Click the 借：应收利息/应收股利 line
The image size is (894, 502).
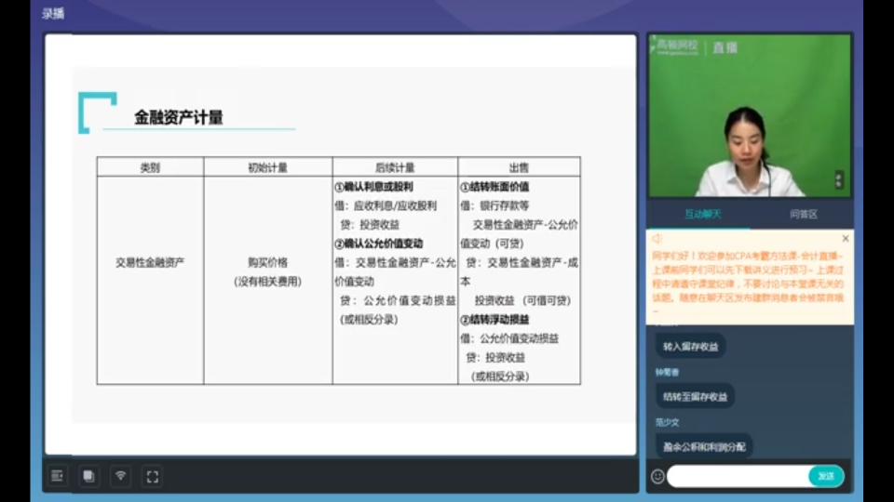[x=386, y=205]
